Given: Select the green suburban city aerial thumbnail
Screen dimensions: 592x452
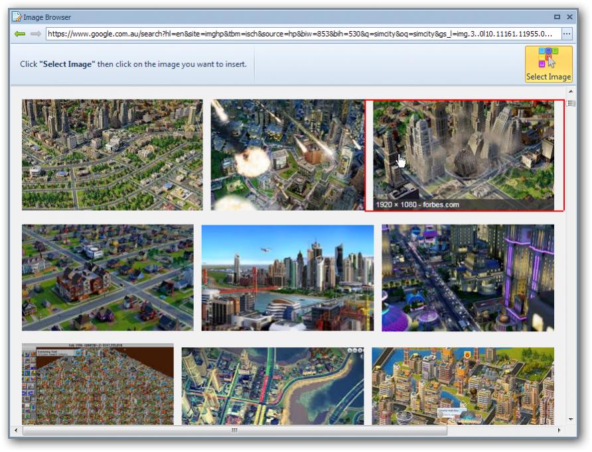Looking at the screenshot, I should pyautogui.click(x=112, y=154).
